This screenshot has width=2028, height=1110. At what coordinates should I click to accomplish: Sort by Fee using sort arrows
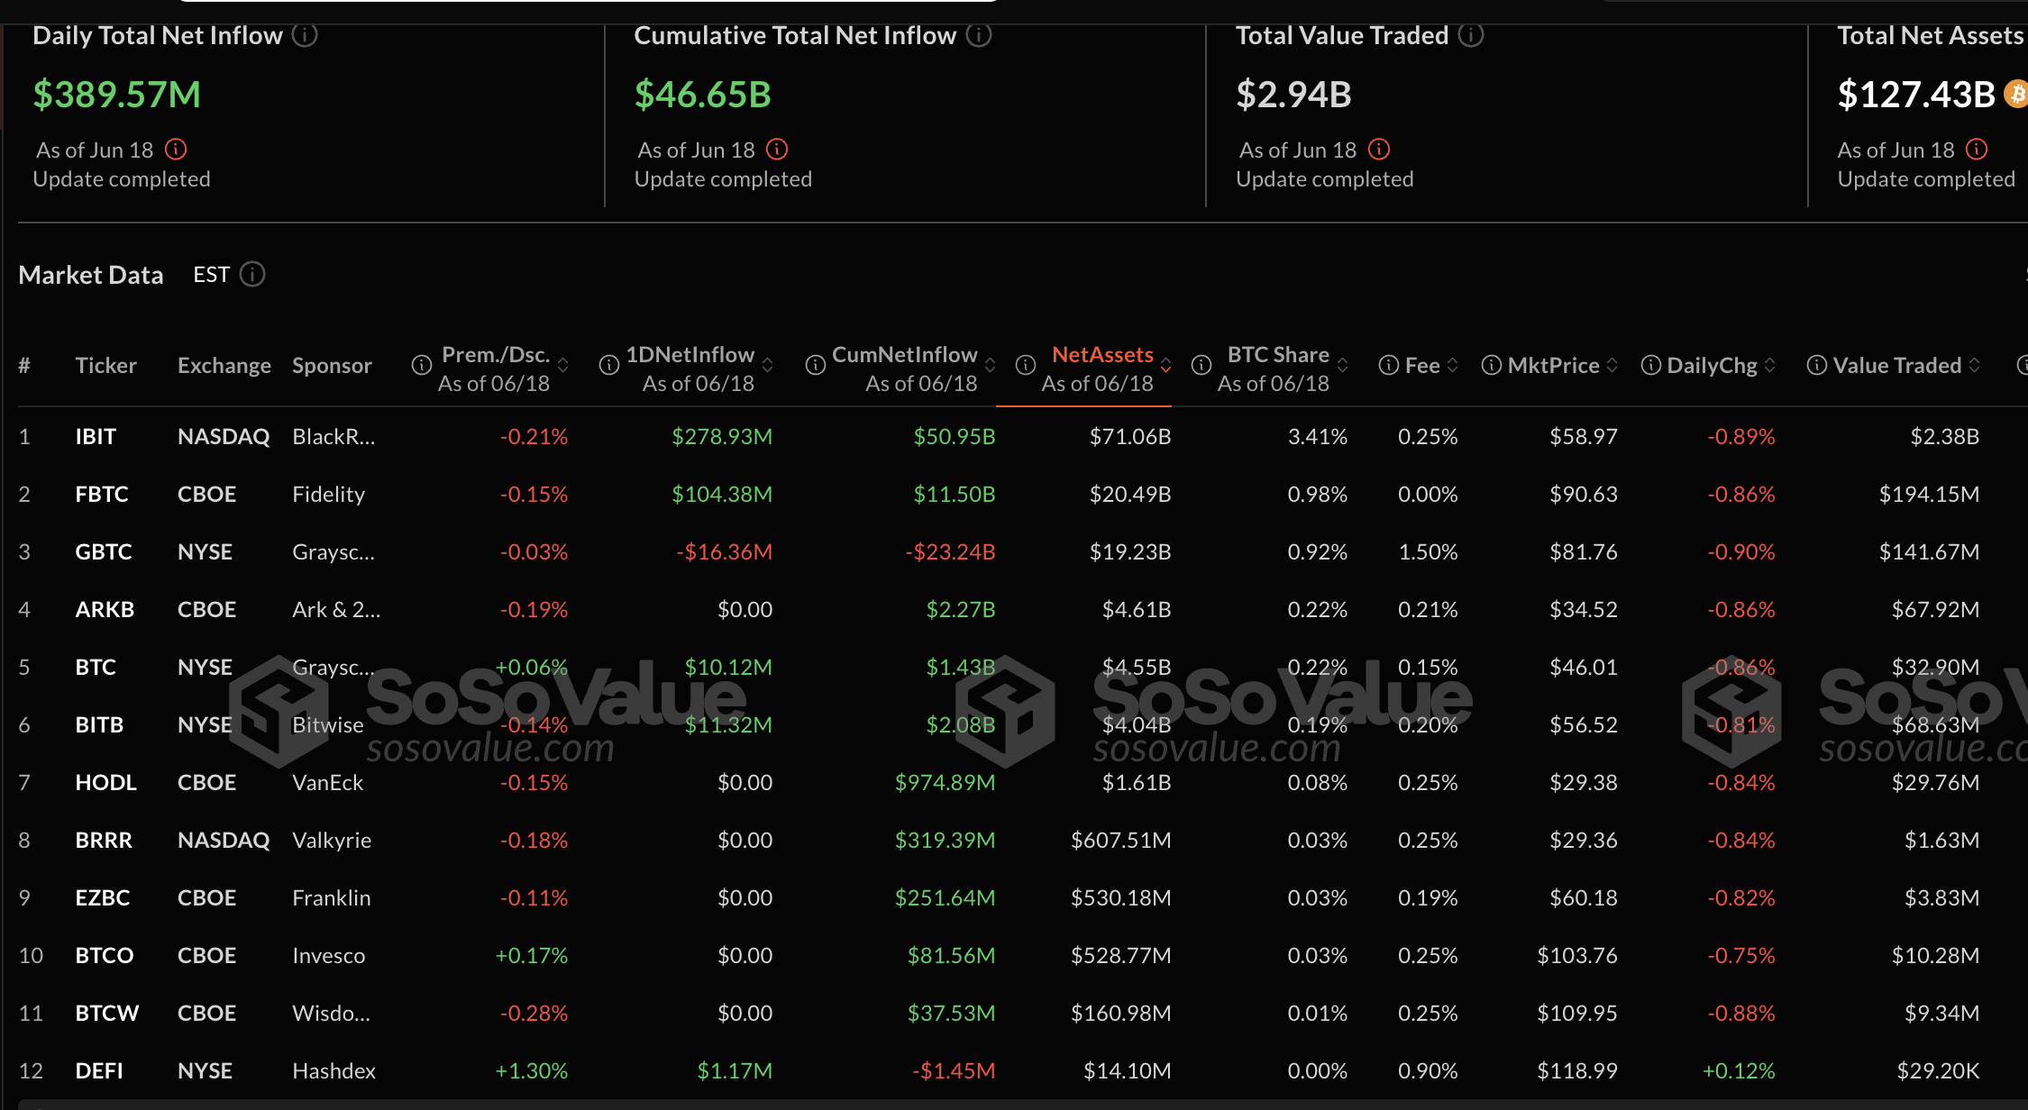1452,365
